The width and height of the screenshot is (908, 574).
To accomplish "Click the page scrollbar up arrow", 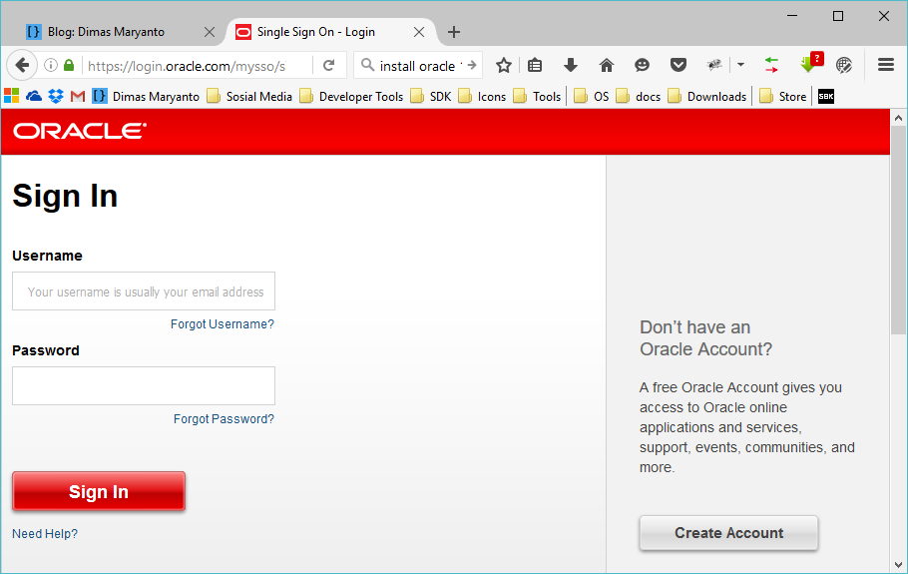I will click(898, 118).
